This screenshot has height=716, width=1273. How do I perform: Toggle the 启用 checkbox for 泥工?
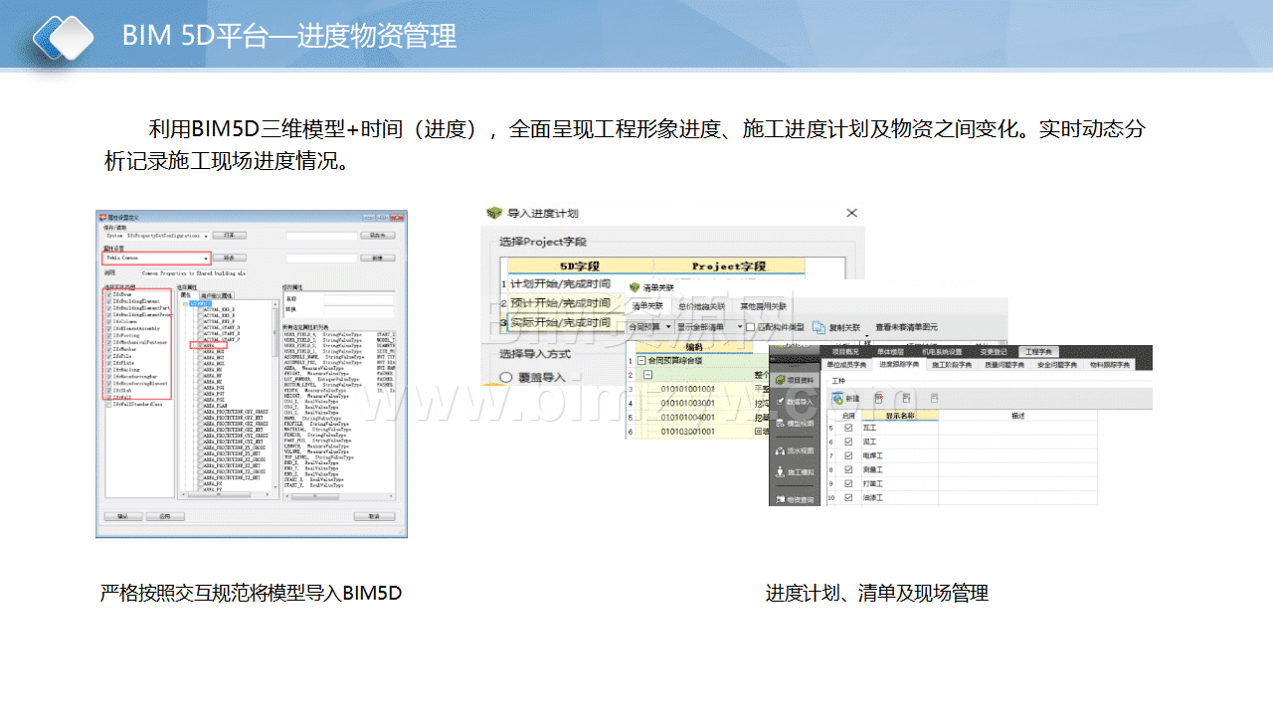coord(848,442)
